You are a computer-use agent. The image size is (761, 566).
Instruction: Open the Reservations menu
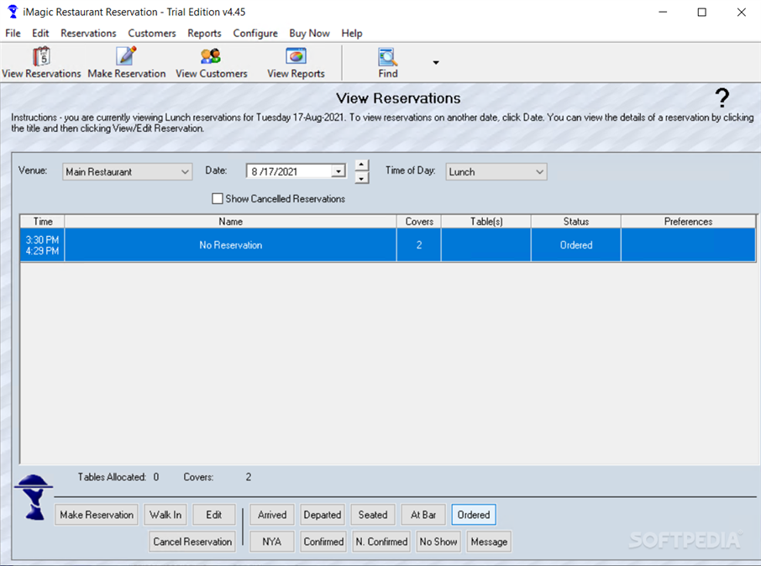(88, 33)
